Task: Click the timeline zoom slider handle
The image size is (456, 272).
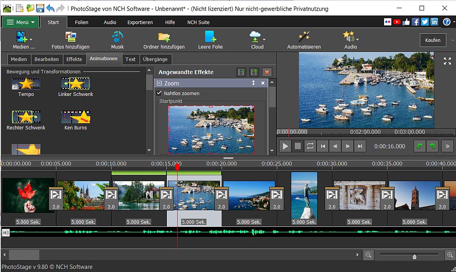Action: pos(414,256)
